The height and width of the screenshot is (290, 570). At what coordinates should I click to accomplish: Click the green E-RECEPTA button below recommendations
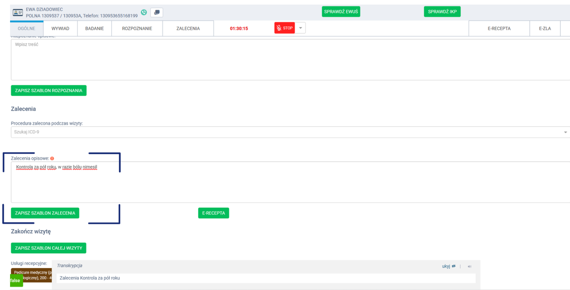coord(213,213)
